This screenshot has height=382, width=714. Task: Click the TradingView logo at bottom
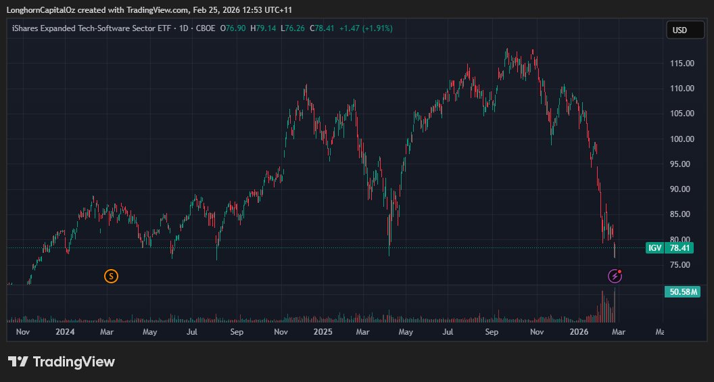point(62,362)
